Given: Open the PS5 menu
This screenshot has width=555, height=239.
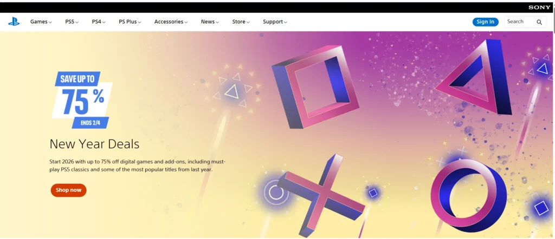Looking at the screenshot, I should click(x=72, y=22).
